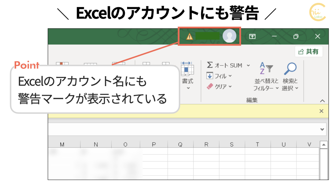Screen dimensions: 333x187
Task: Select column header U
Action: 284,144
